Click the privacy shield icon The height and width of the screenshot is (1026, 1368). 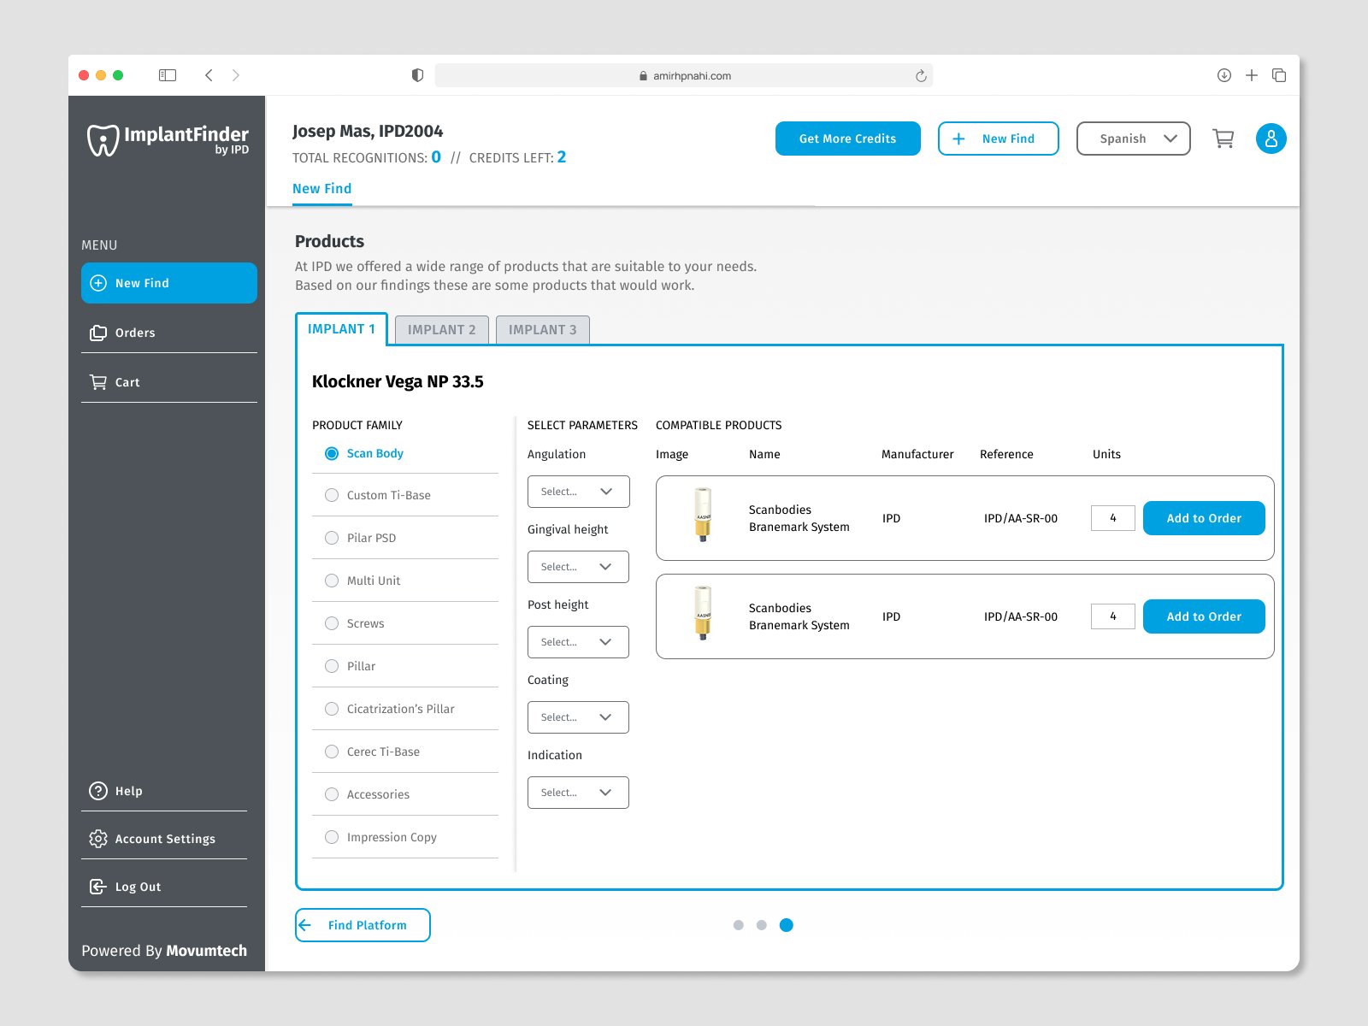(x=417, y=75)
